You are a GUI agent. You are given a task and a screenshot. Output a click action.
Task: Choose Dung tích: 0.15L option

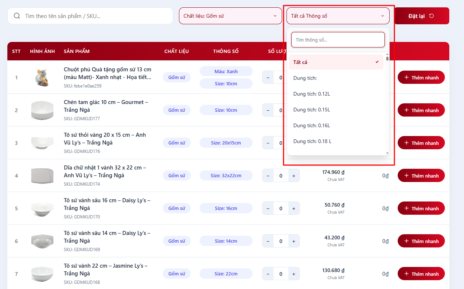336,110
